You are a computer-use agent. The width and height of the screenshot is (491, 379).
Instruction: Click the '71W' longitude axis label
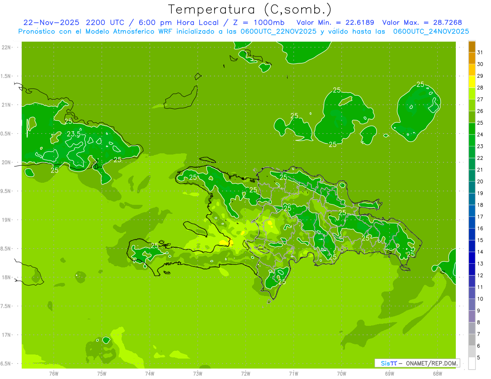point(293,374)
